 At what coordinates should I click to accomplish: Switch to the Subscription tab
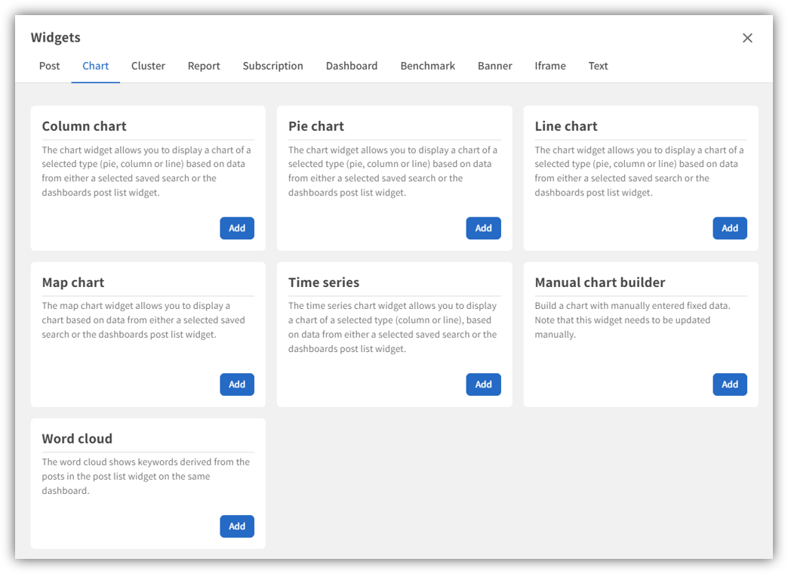[x=272, y=66]
